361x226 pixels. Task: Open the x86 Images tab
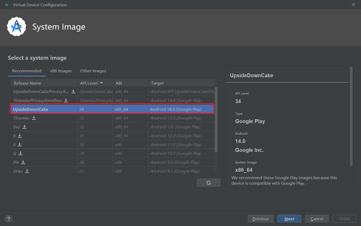pos(61,71)
